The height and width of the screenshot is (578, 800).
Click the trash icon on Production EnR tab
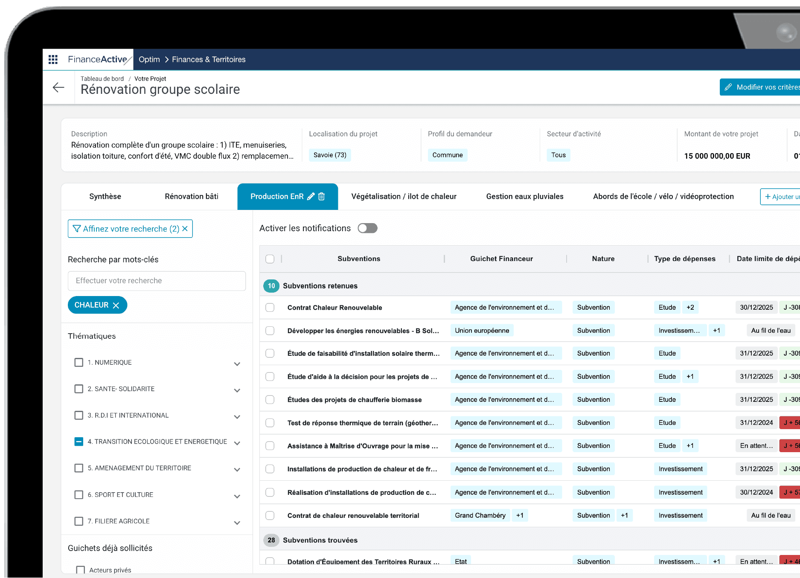point(322,196)
